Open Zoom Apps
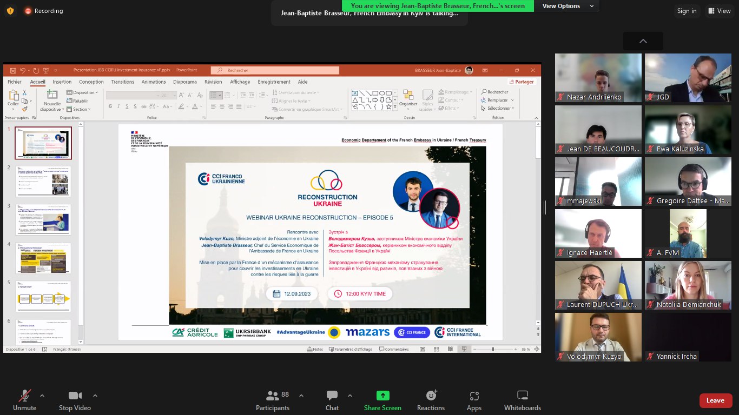The image size is (739, 415). (x=474, y=400)
